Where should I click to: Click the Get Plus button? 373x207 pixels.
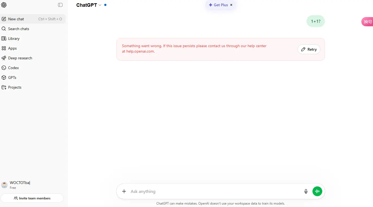click(220, 5)
